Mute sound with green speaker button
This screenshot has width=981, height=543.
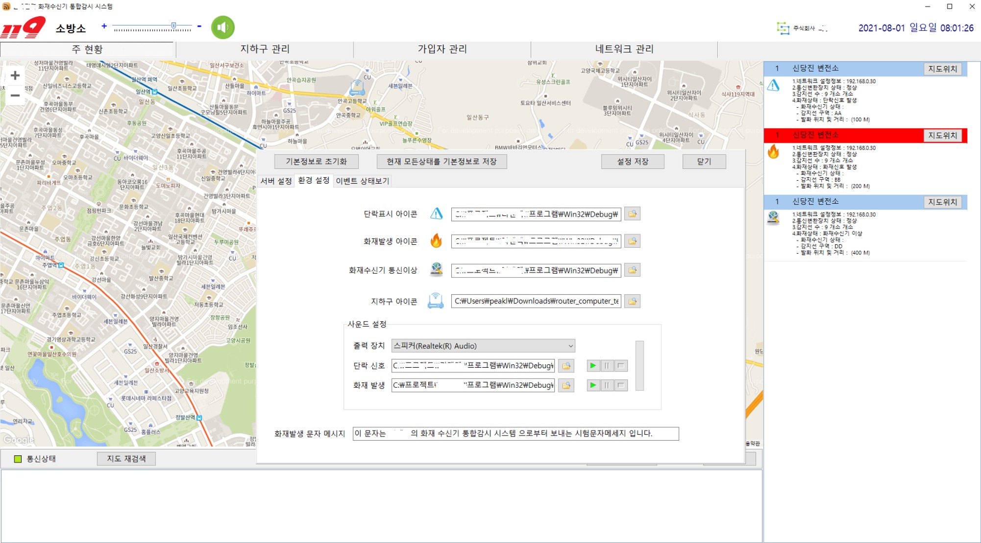click(x=222, y=27)
